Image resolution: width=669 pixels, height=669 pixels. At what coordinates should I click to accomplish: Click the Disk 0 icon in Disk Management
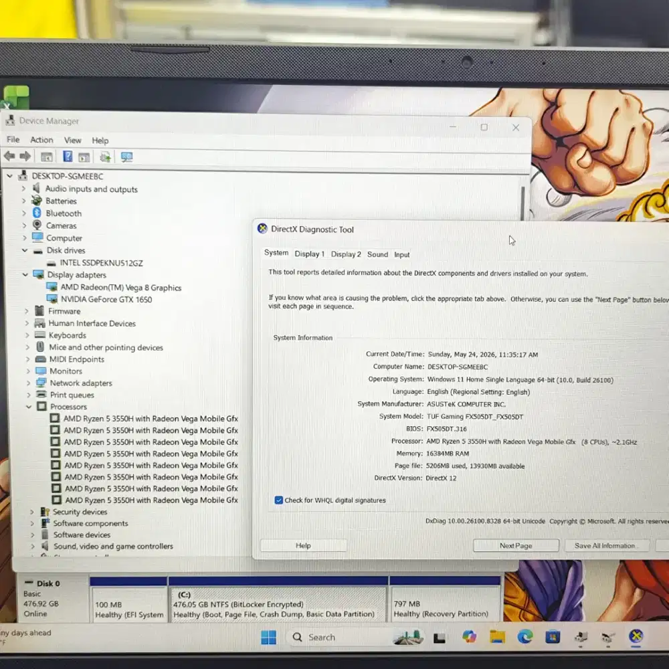pyautogui.click(x=29, y=583)
